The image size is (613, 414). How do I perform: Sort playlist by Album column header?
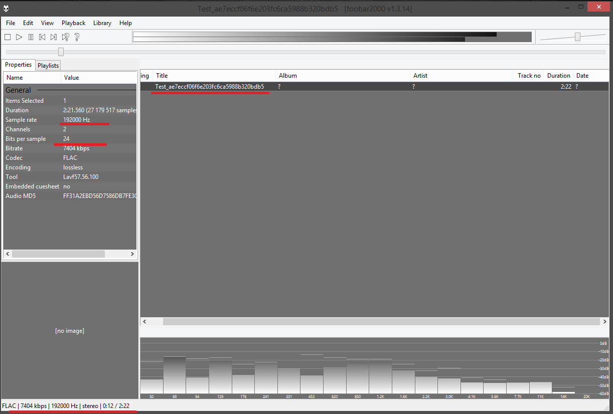click(288, 76)
